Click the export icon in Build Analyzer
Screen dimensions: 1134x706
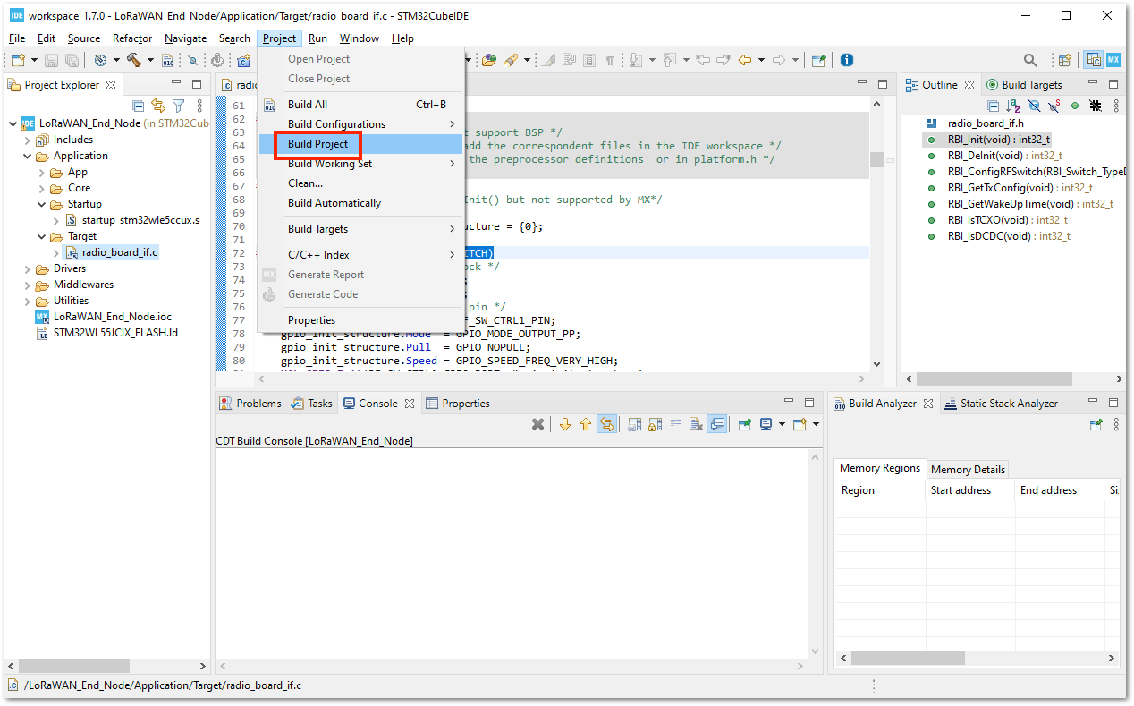pos(1096,424)
